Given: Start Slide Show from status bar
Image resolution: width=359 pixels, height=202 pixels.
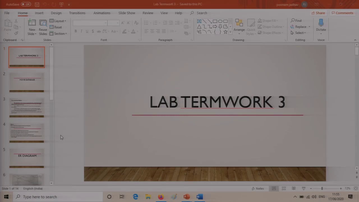Looking at the screenshot, I should (x=303, y=189).
